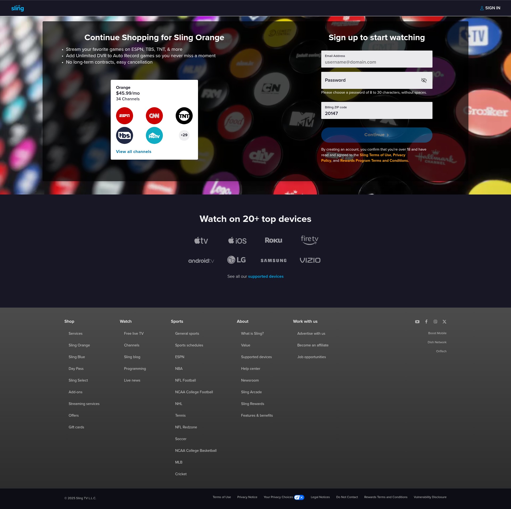511x509 pixels.
Task: Click the HGTV channel icon
Action: pos(154,135)
